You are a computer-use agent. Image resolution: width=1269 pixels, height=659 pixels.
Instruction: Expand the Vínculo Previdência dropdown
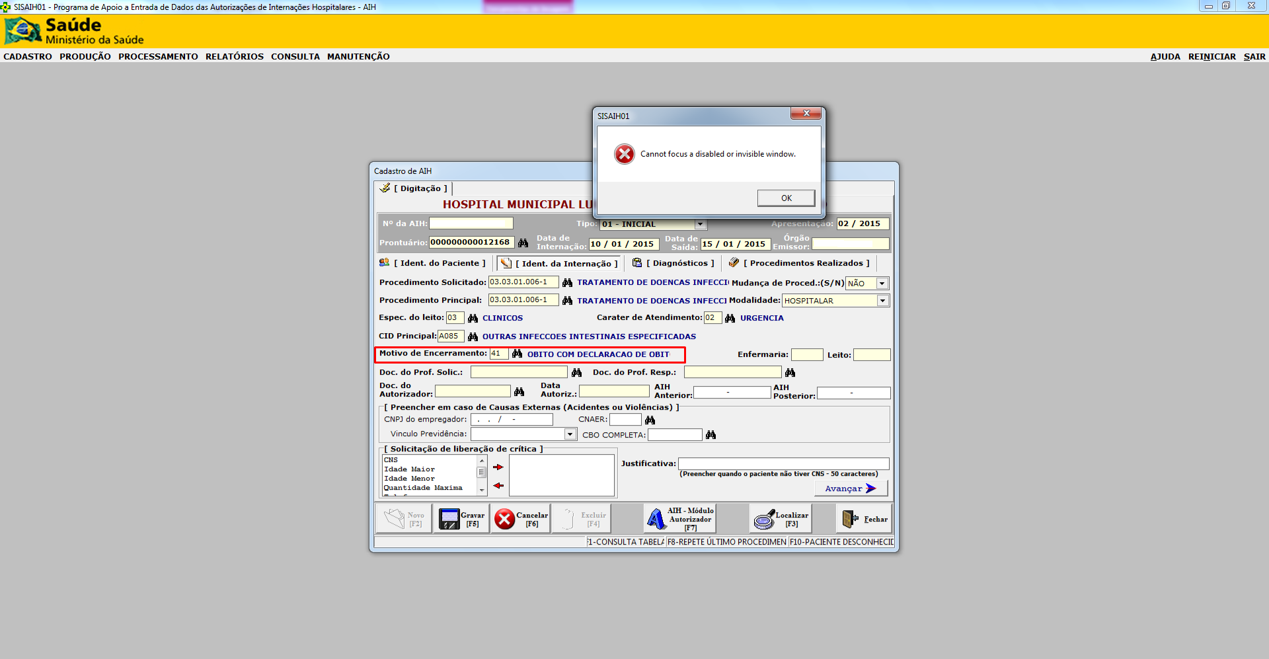pyautogui.click(x=570, y=434)
